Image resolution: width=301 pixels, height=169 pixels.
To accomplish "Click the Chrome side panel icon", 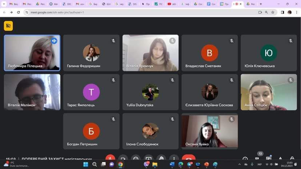I will coord(282,12).
